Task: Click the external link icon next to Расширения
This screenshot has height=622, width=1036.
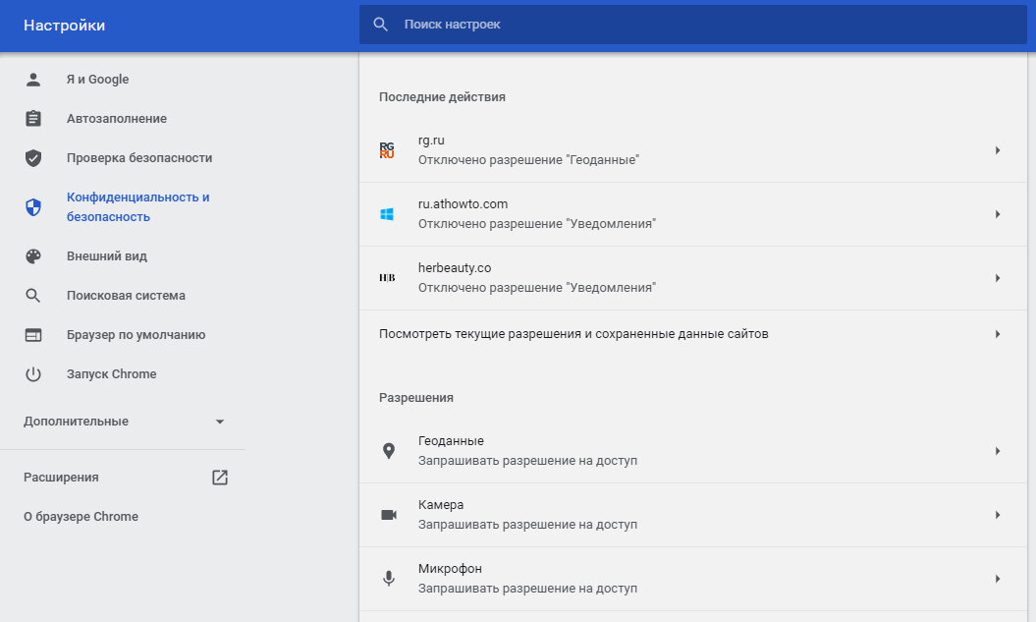Action: (220, 478)
